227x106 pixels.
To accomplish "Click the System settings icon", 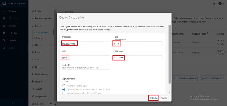I will tap(33, 11).
